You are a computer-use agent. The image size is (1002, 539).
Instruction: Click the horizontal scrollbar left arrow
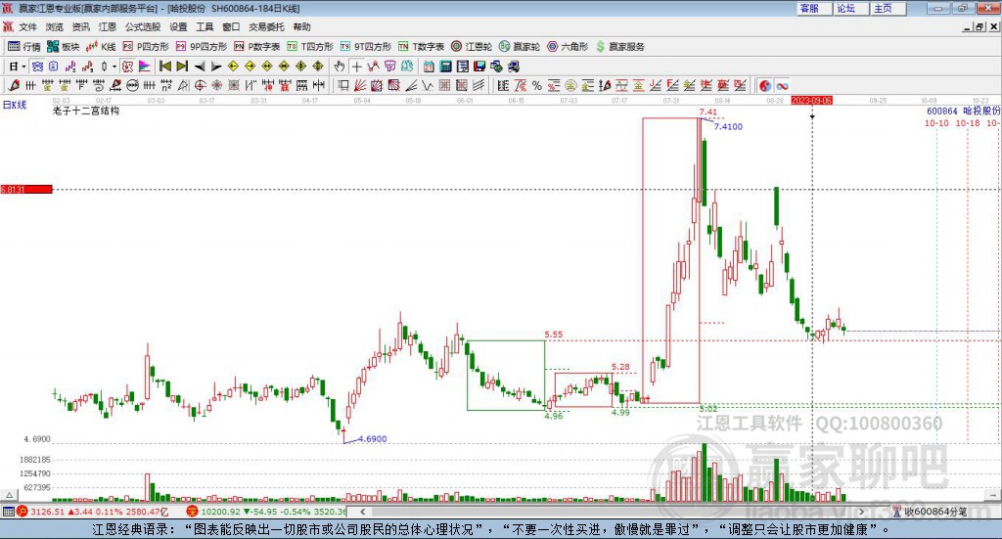click(x=362, y=512)
